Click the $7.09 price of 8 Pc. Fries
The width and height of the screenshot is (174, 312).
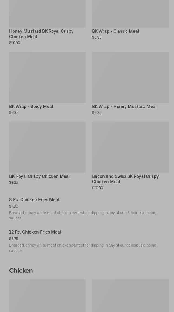click(x=14, y=206)
